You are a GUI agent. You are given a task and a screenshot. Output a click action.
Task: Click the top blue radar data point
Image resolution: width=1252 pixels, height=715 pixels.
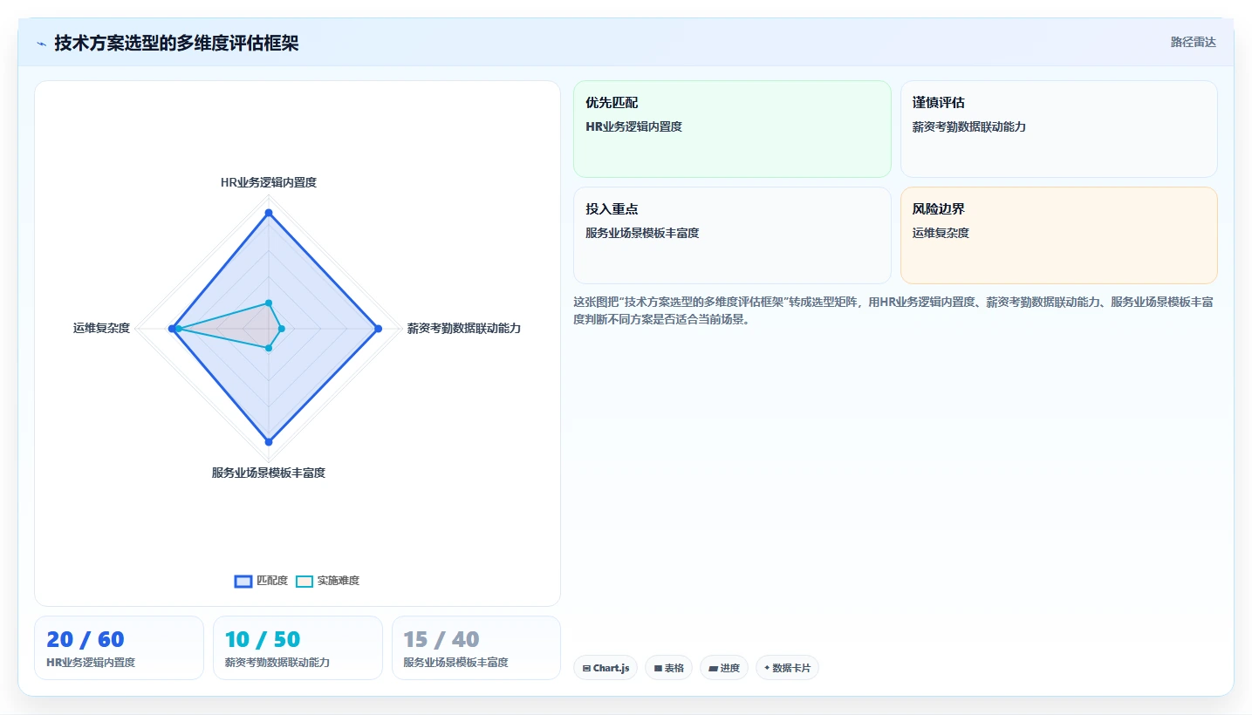269,213
